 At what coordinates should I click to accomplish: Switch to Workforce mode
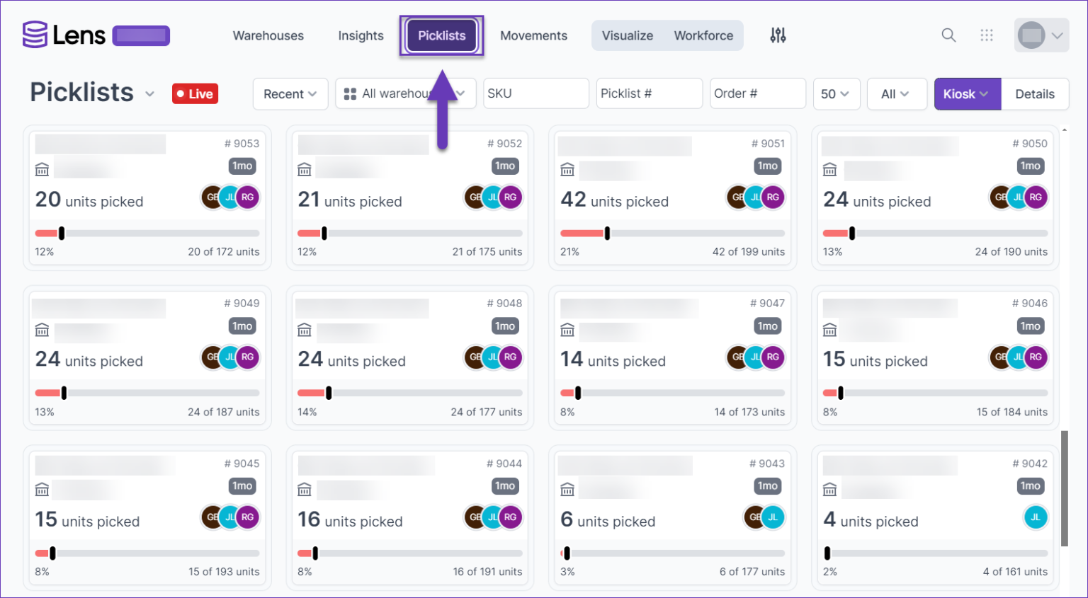coord(703,35)
